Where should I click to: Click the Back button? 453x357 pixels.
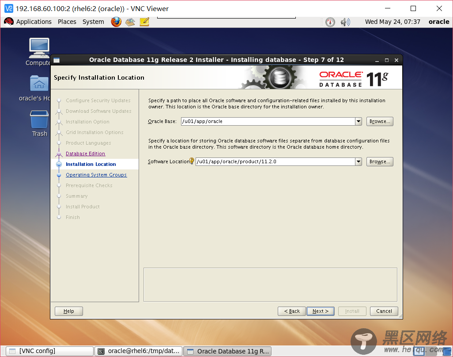(292, 311)
